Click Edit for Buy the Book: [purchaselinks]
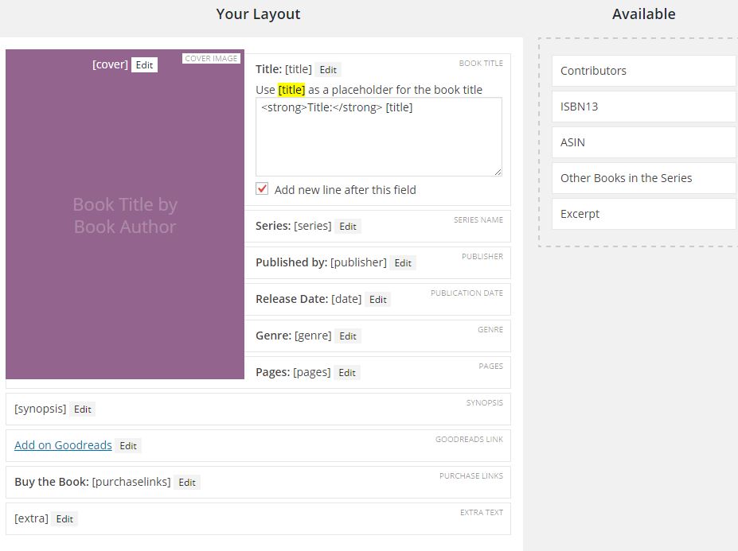 187,483
